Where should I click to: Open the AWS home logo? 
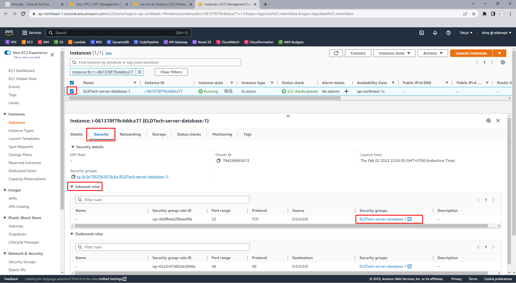click(9, 32)
